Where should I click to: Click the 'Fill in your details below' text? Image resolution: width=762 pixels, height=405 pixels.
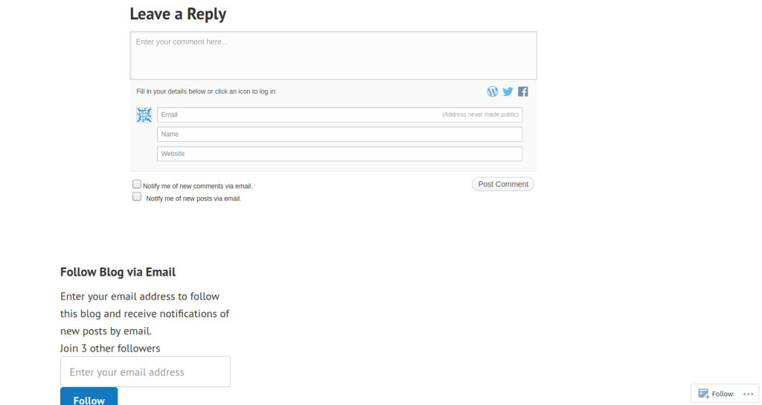coord(206,91)
